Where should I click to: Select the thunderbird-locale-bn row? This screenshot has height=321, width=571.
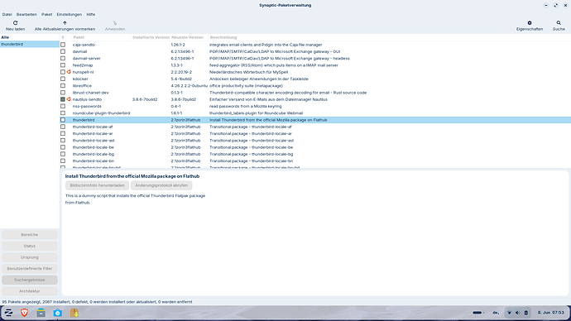tap(315, 160)
